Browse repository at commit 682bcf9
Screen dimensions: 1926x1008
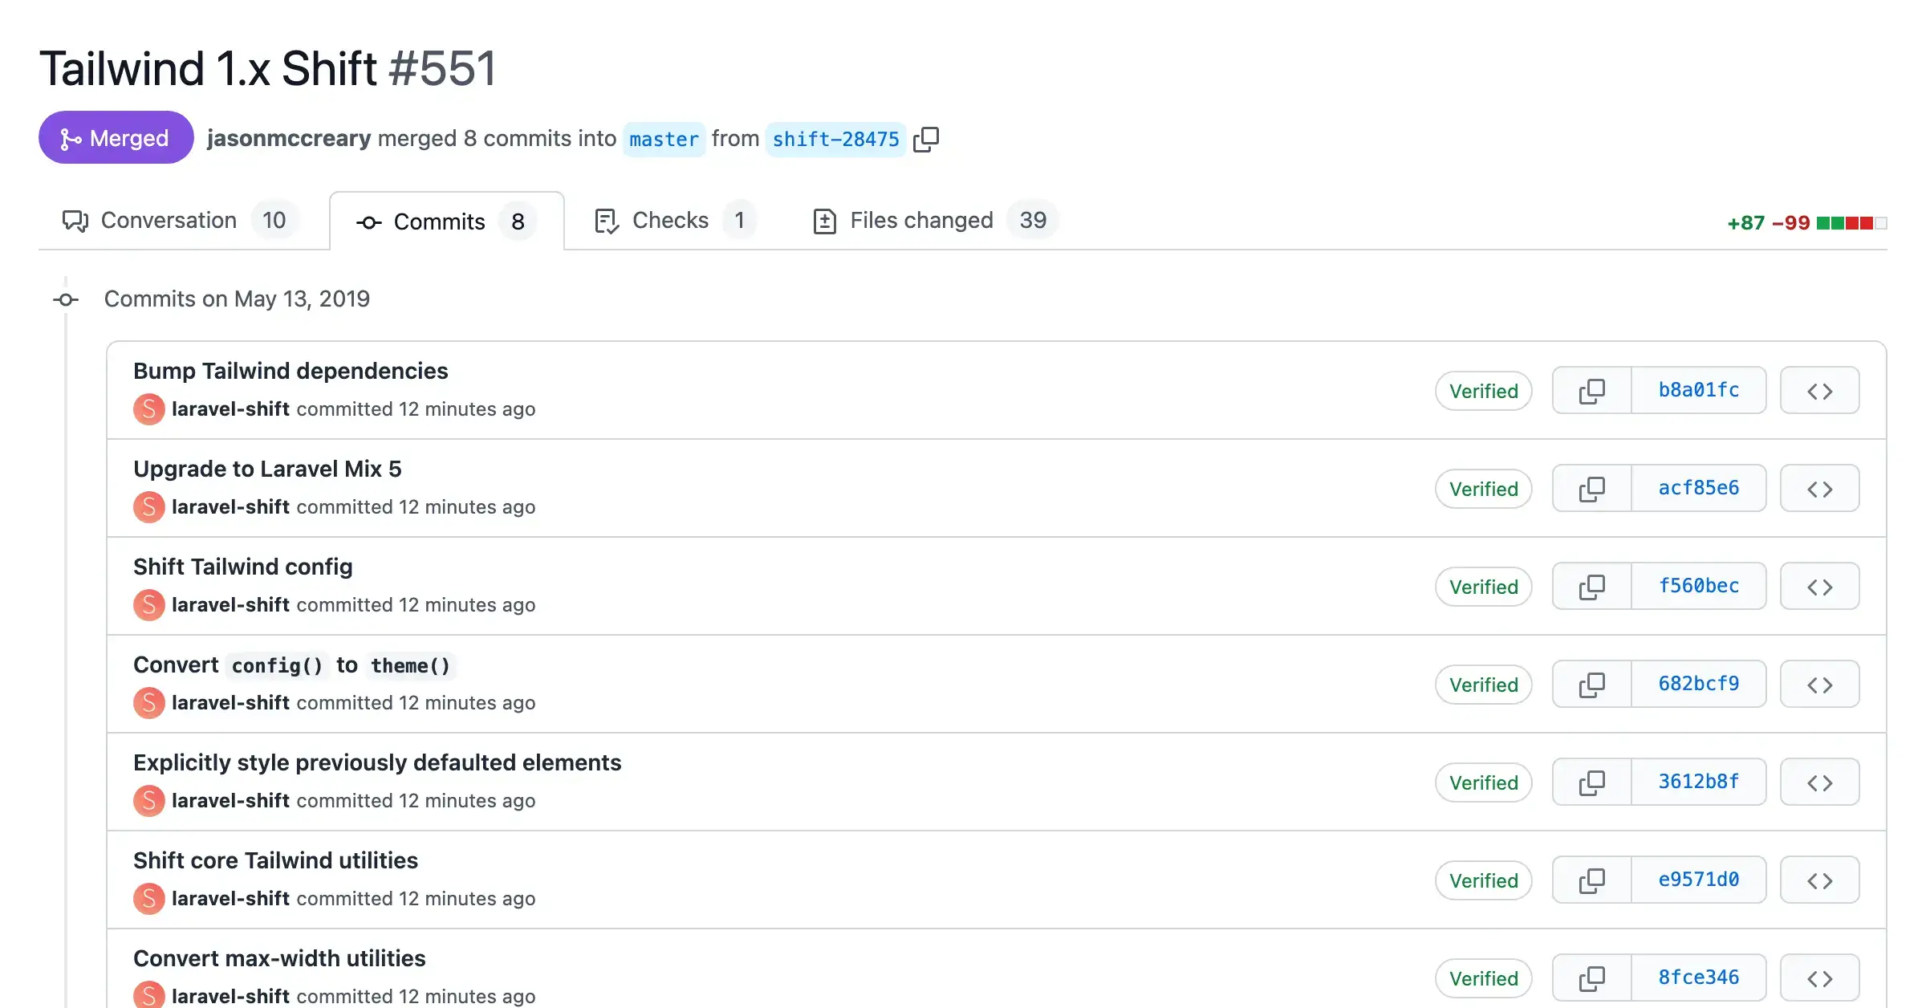click(x=1819, y=684)
